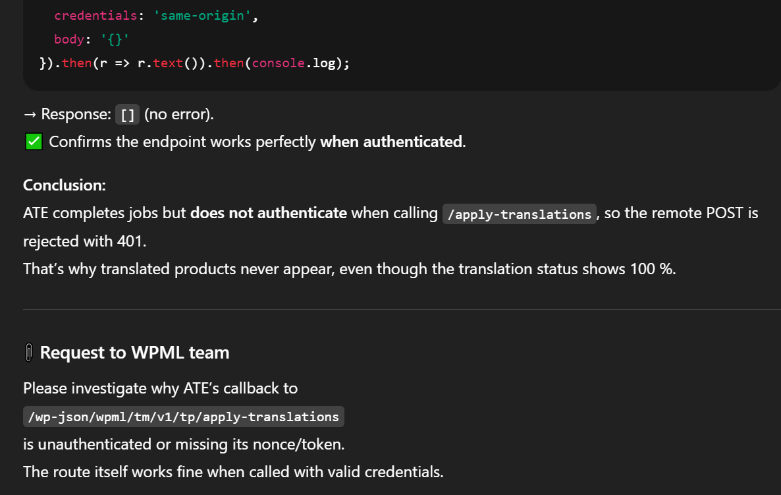Click console.log in the code snippet

(294, 63)
